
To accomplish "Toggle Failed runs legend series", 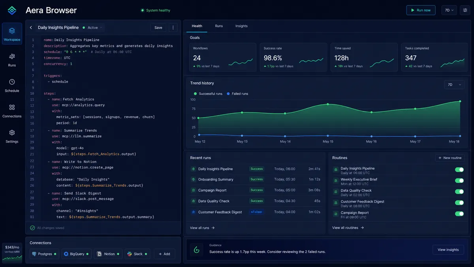I will tap(237, 94).
